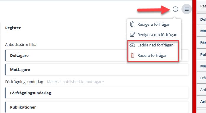Click the Anbudspärm flikar label
Image resolution: width=206 pixels, height=113 pixels.
pyautogui.click(x=21, y=45)
